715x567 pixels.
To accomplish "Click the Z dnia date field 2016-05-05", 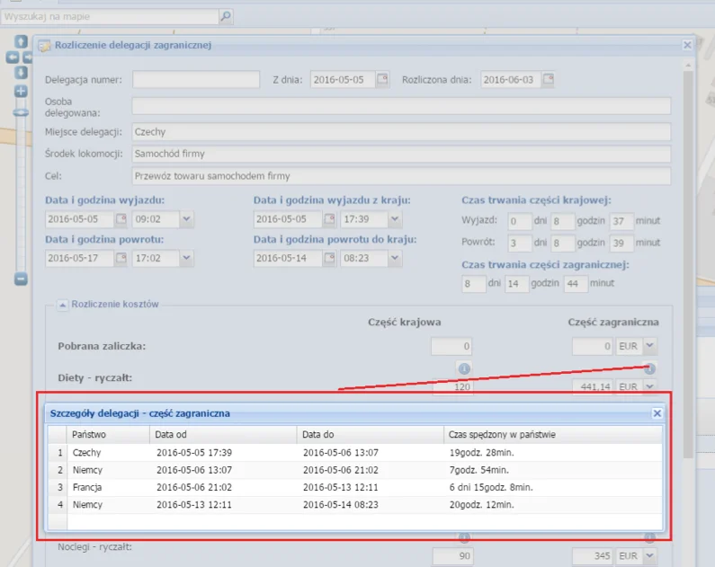I will click(343, 79).
